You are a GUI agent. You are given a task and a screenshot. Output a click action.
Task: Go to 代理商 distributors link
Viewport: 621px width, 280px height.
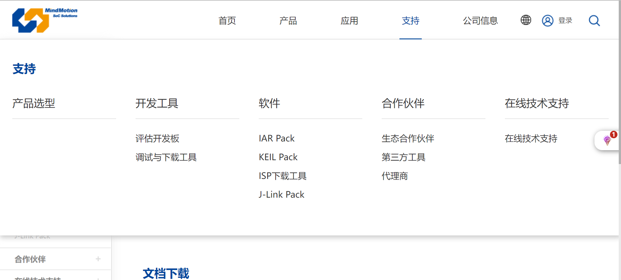coord(395,176)
